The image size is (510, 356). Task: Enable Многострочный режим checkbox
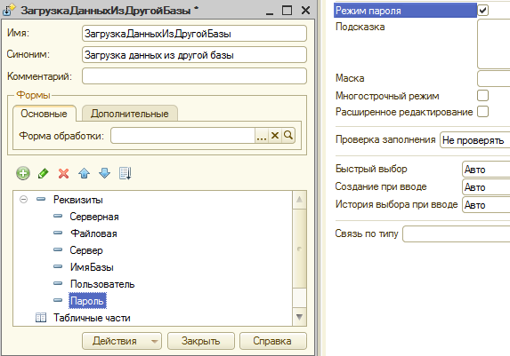point(483,96)
